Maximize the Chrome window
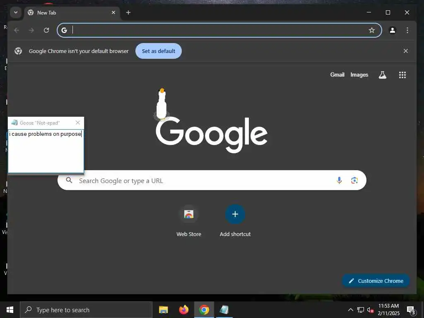 coord(388,12)
